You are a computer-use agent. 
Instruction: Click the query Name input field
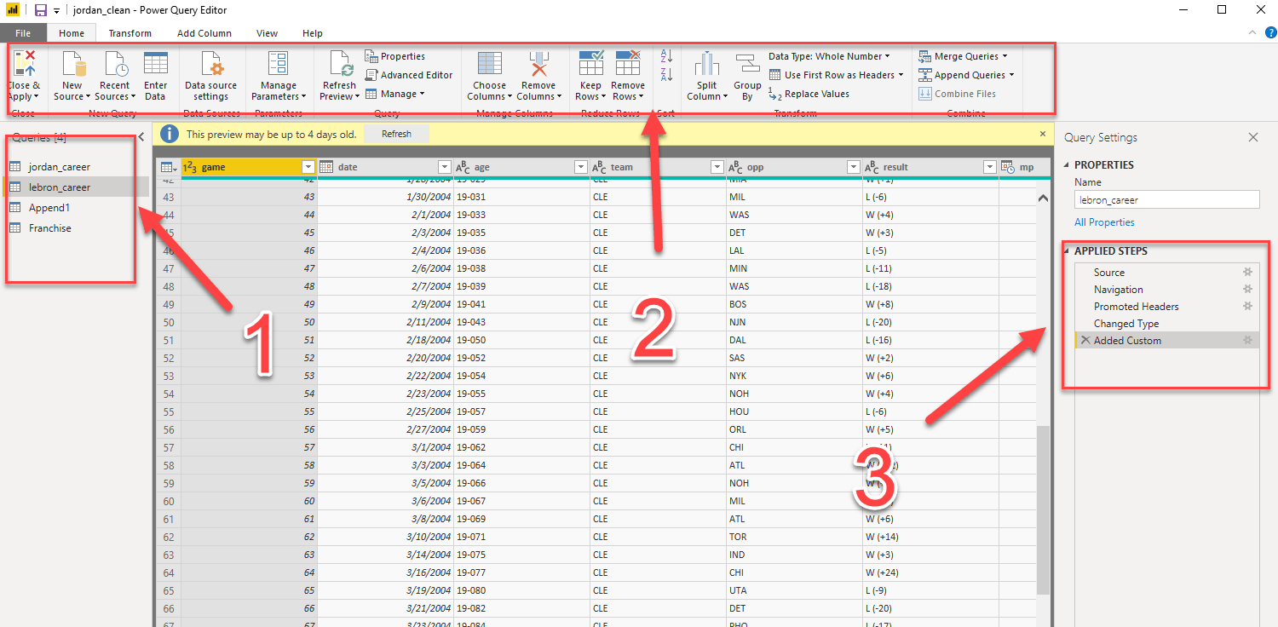[x=1166, y=200]
